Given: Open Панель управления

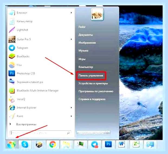Looking at the screenshot, I should (x=91, y=76).
